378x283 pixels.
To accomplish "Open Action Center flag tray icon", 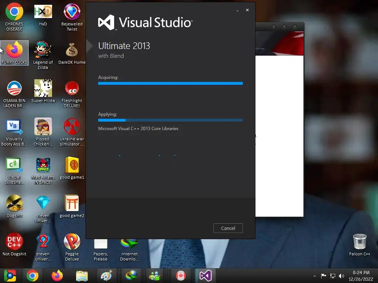I will click(x=323, y=276).
